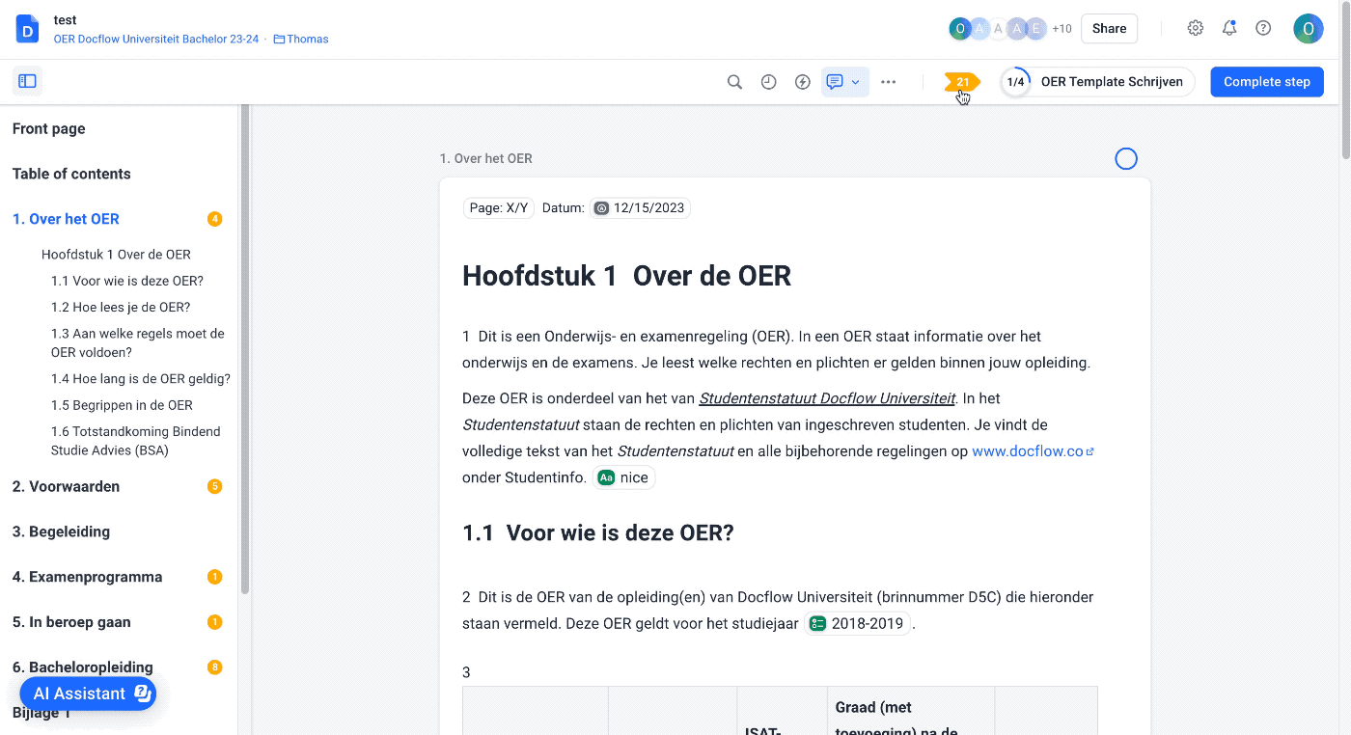
Task: Click badge 1 beside Examenprogramma
Action: pos(215,577)
